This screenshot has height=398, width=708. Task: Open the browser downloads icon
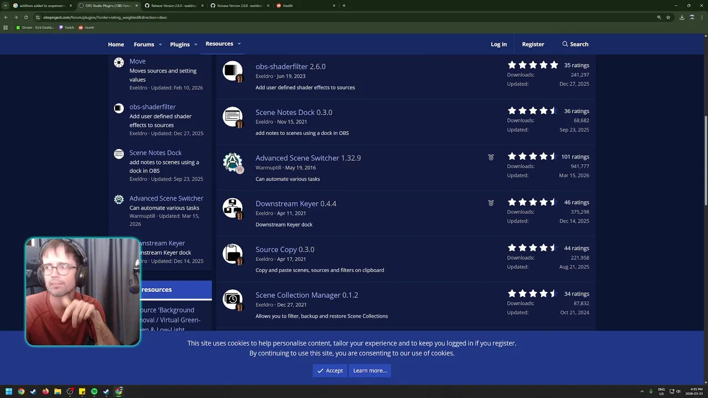click(682, 17)
